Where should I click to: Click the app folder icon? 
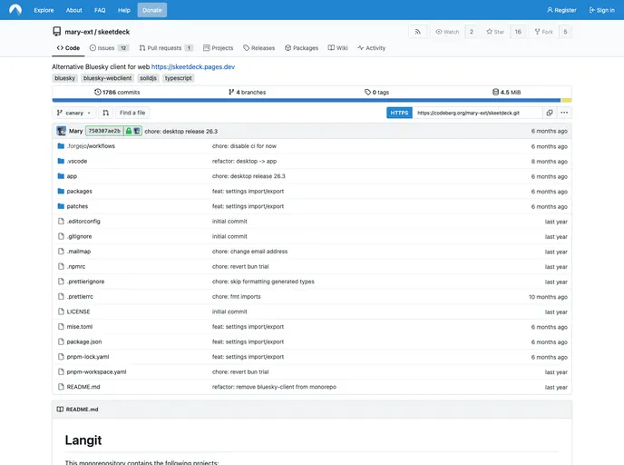61,176
